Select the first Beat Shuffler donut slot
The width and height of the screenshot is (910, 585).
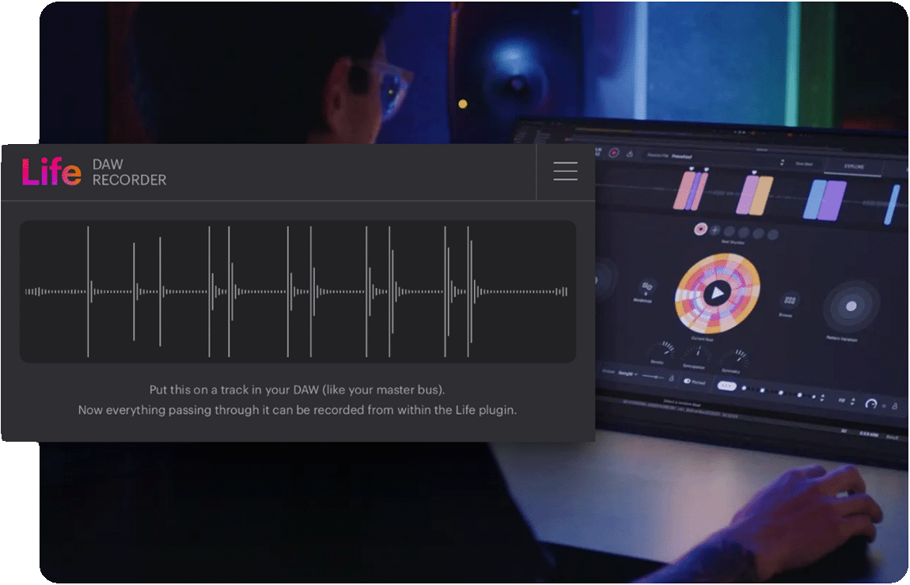(700, 230)
